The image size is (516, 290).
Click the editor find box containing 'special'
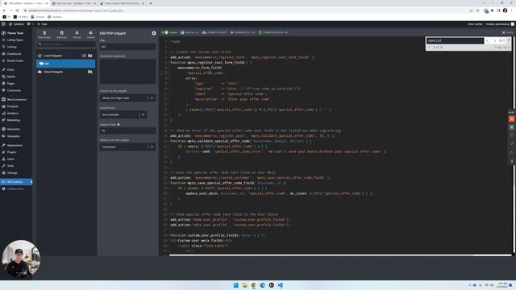tap(455, 40)
